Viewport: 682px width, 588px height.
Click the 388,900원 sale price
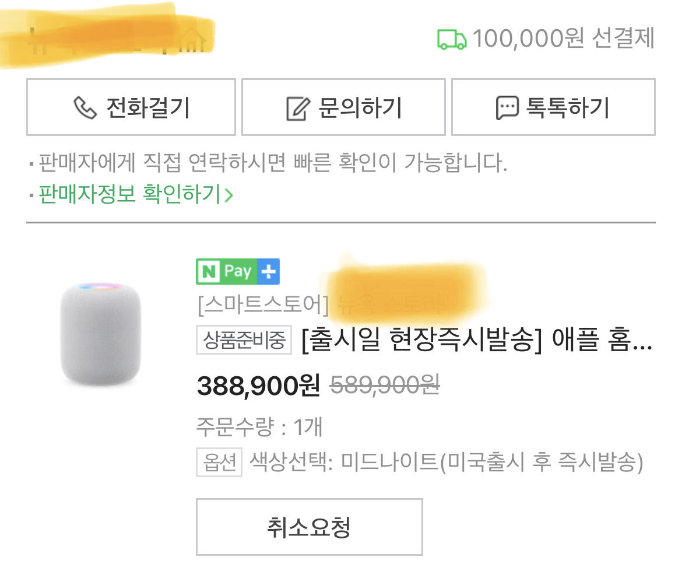tap(259, 385)
